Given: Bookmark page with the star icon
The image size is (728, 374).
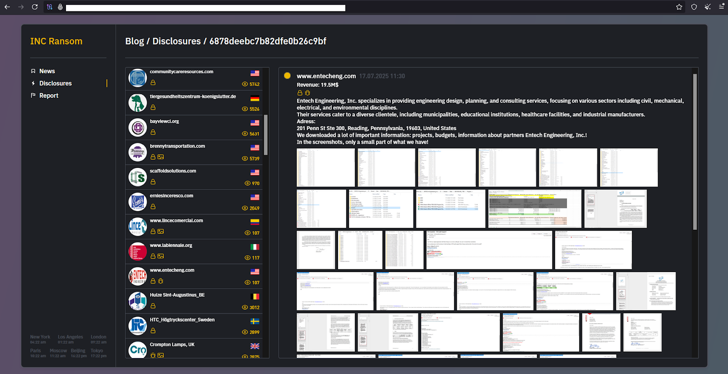Looking at the screenshot, I should (679, 7).
